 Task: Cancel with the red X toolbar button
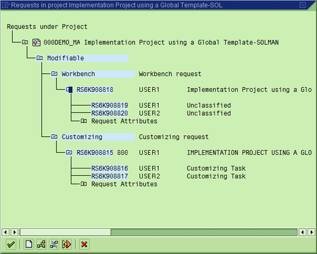(85, 244)
